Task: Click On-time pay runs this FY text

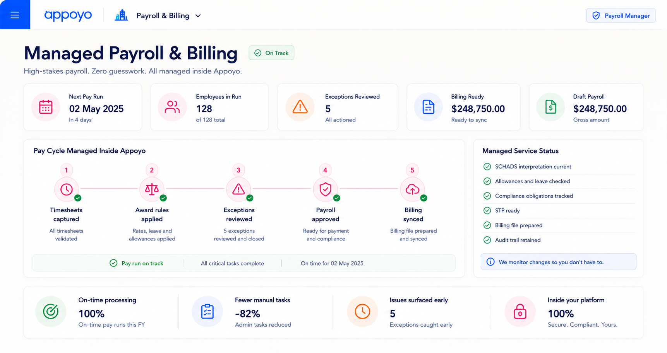Action: pyautogui.click(x=111, y=325)
